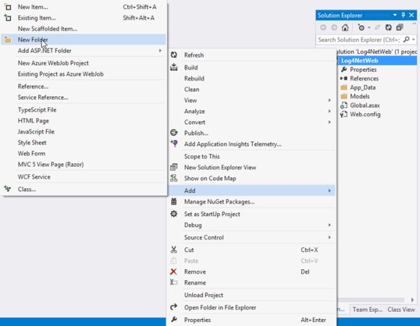Viewport: 420px width, 326px height.
Task: Expand the Add submenu arrow
Action: click(330, 190)
